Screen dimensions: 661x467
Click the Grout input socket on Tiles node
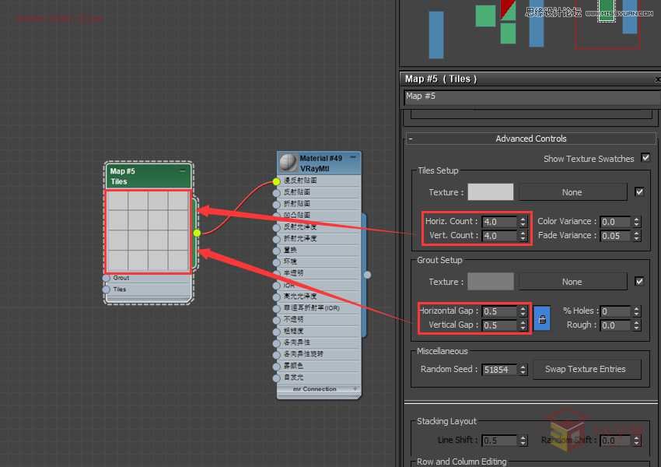pos(107,278)
